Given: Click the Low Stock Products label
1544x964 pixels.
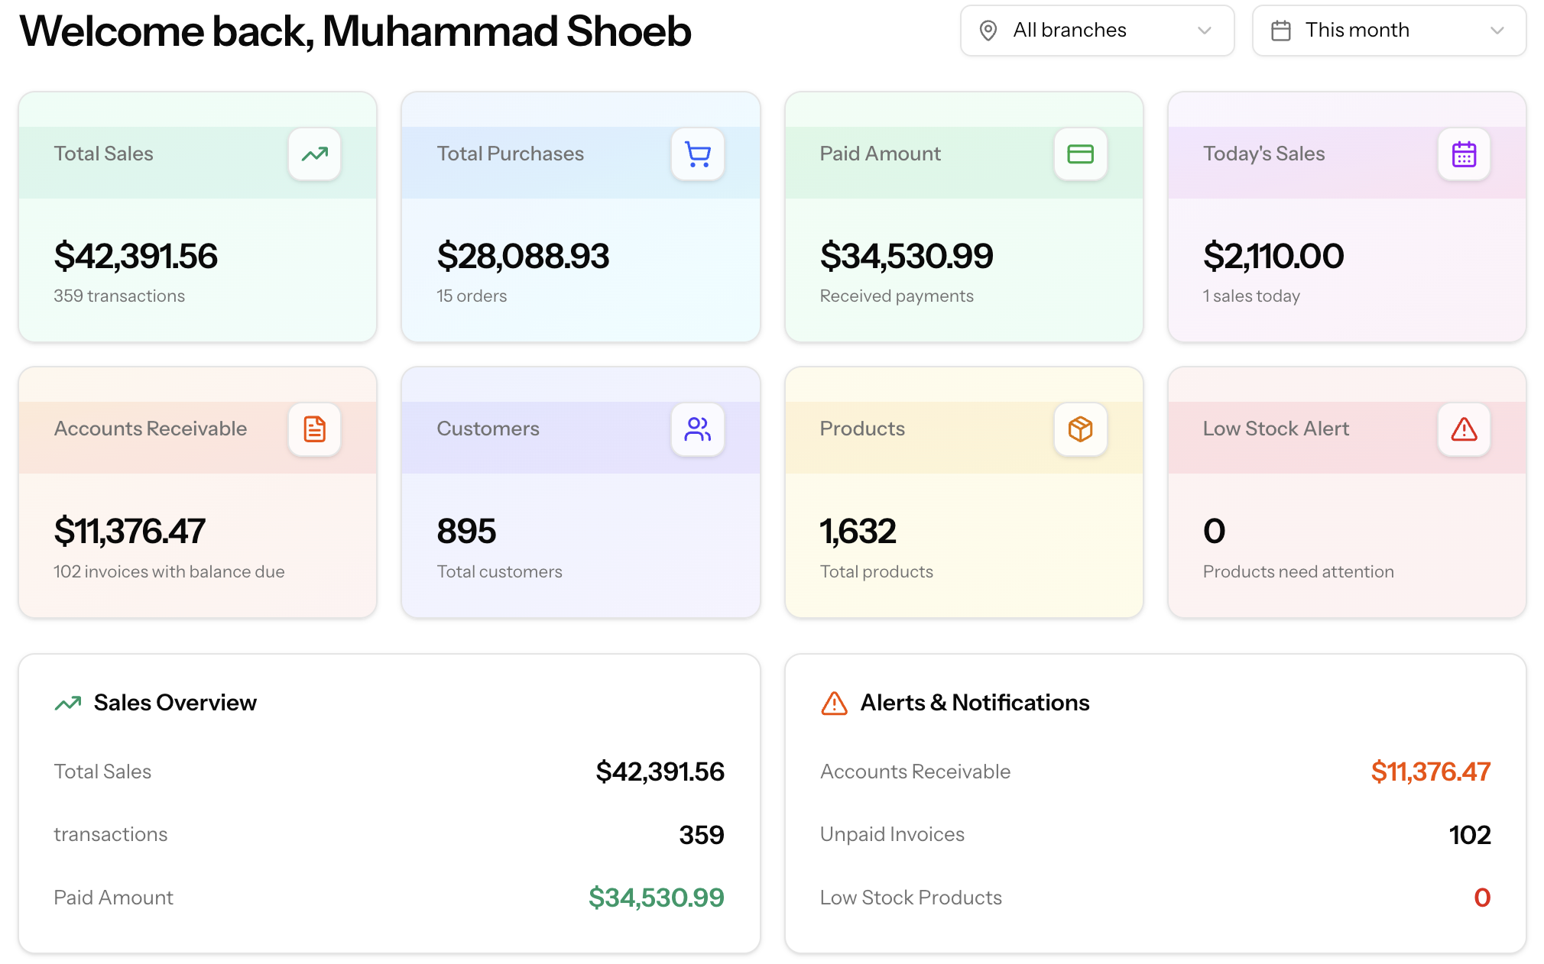Looking at the screenshot, I should tap(910, 898).
